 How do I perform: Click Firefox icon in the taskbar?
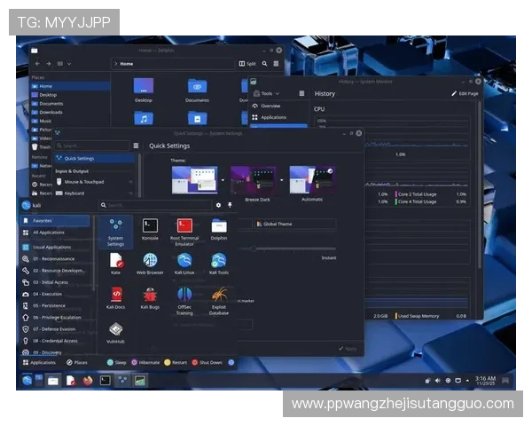[88, 381]
